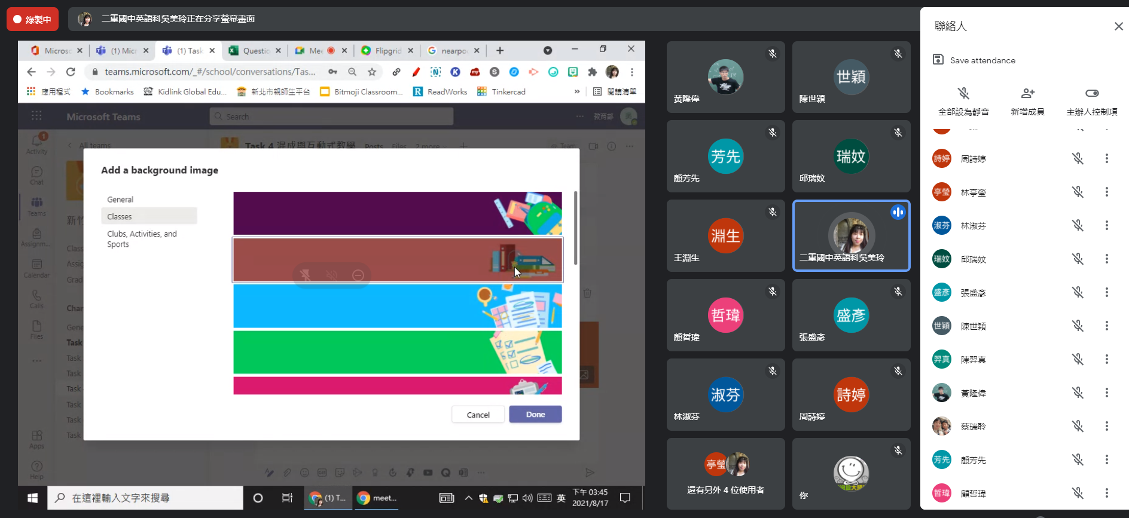Image resolution: width=1129 pixels, height=518 pixels.
Task: Choose the green checklist banner background
Action: pos(397,353)
